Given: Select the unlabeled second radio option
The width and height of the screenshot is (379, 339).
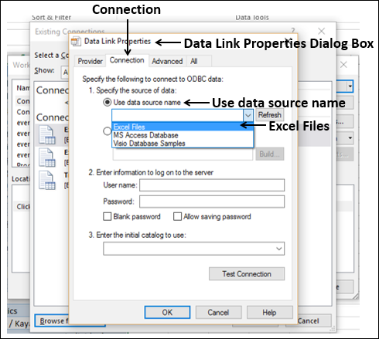Looking at the screenshot, I should point(107,131).
